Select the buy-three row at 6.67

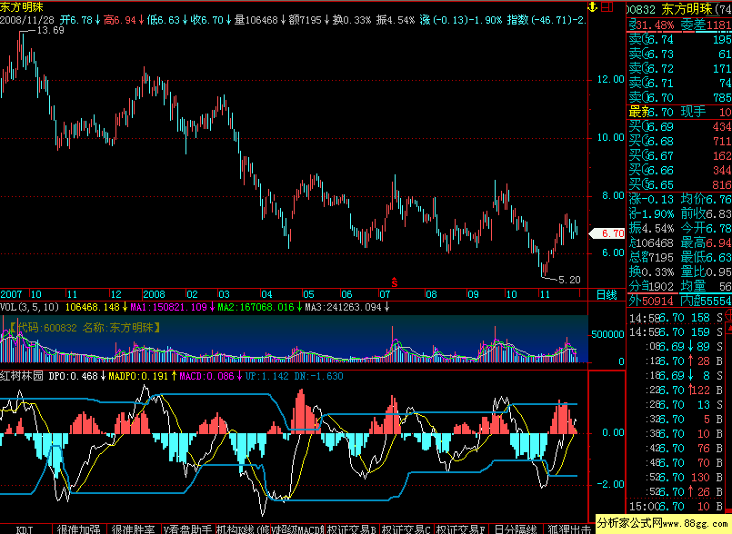tap(679, 155)
